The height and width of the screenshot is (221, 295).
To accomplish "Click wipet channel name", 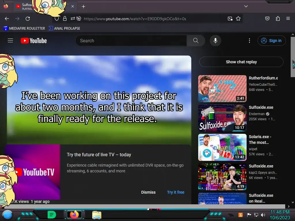I will (x=253, y=149).
